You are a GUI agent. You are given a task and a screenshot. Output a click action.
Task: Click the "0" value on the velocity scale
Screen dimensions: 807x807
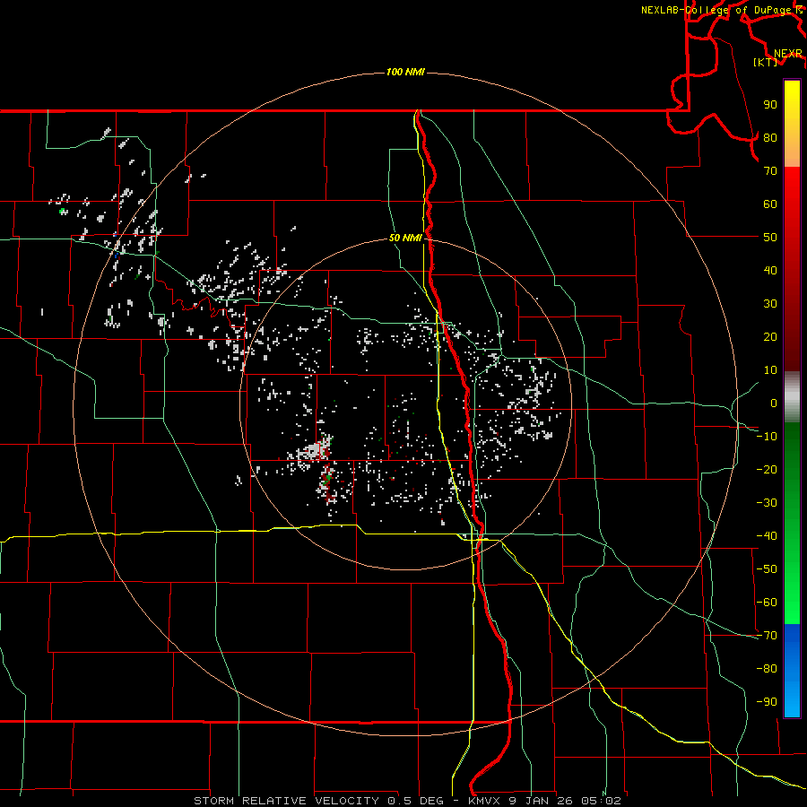coord(774,403)
